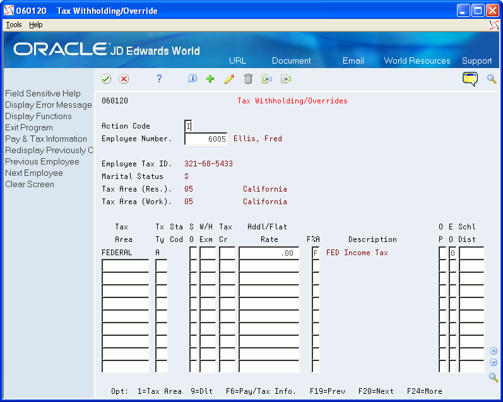The height and width of the screenshot is (402, 503).
Task: Minimize the Tax Withholding window
Action: pos(463,11)
